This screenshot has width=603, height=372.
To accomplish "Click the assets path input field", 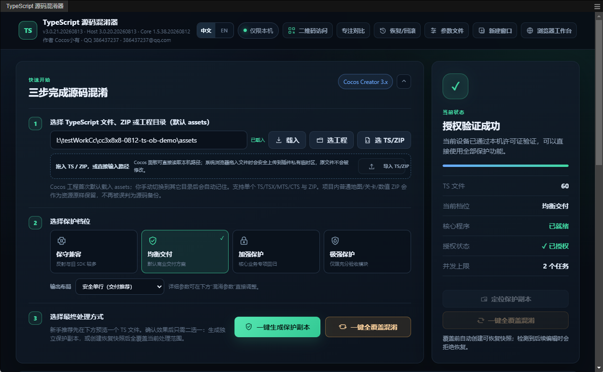I will pos(148,140).
